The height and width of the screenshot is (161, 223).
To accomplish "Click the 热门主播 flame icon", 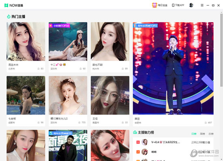I will [9, 17].
